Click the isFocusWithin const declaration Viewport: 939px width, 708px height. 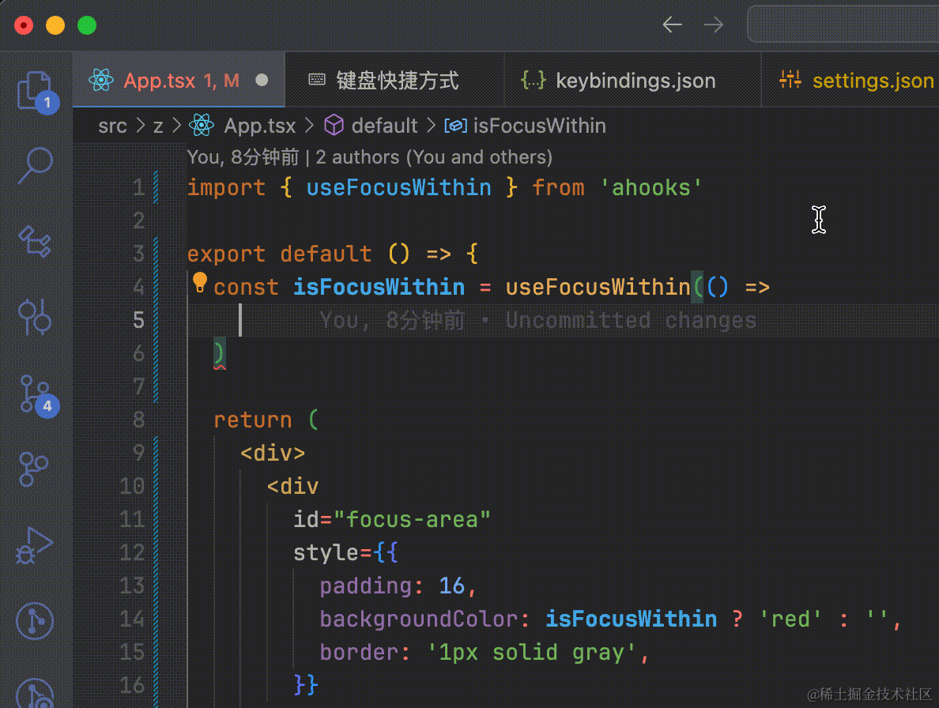point(379,288)
